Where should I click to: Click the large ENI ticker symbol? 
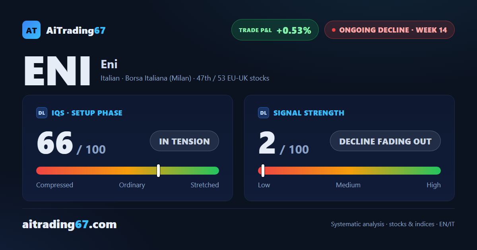[57, 71]
